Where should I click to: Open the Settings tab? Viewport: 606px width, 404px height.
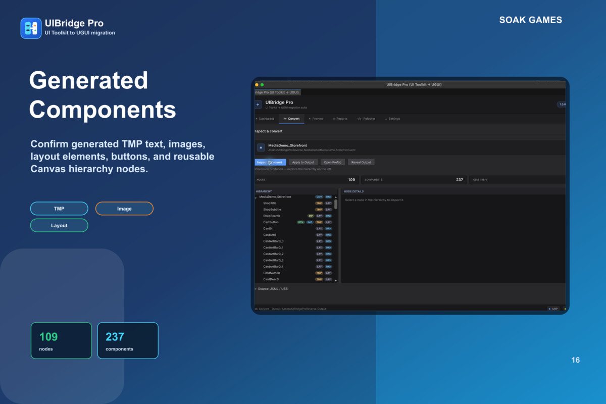[392, 119]
